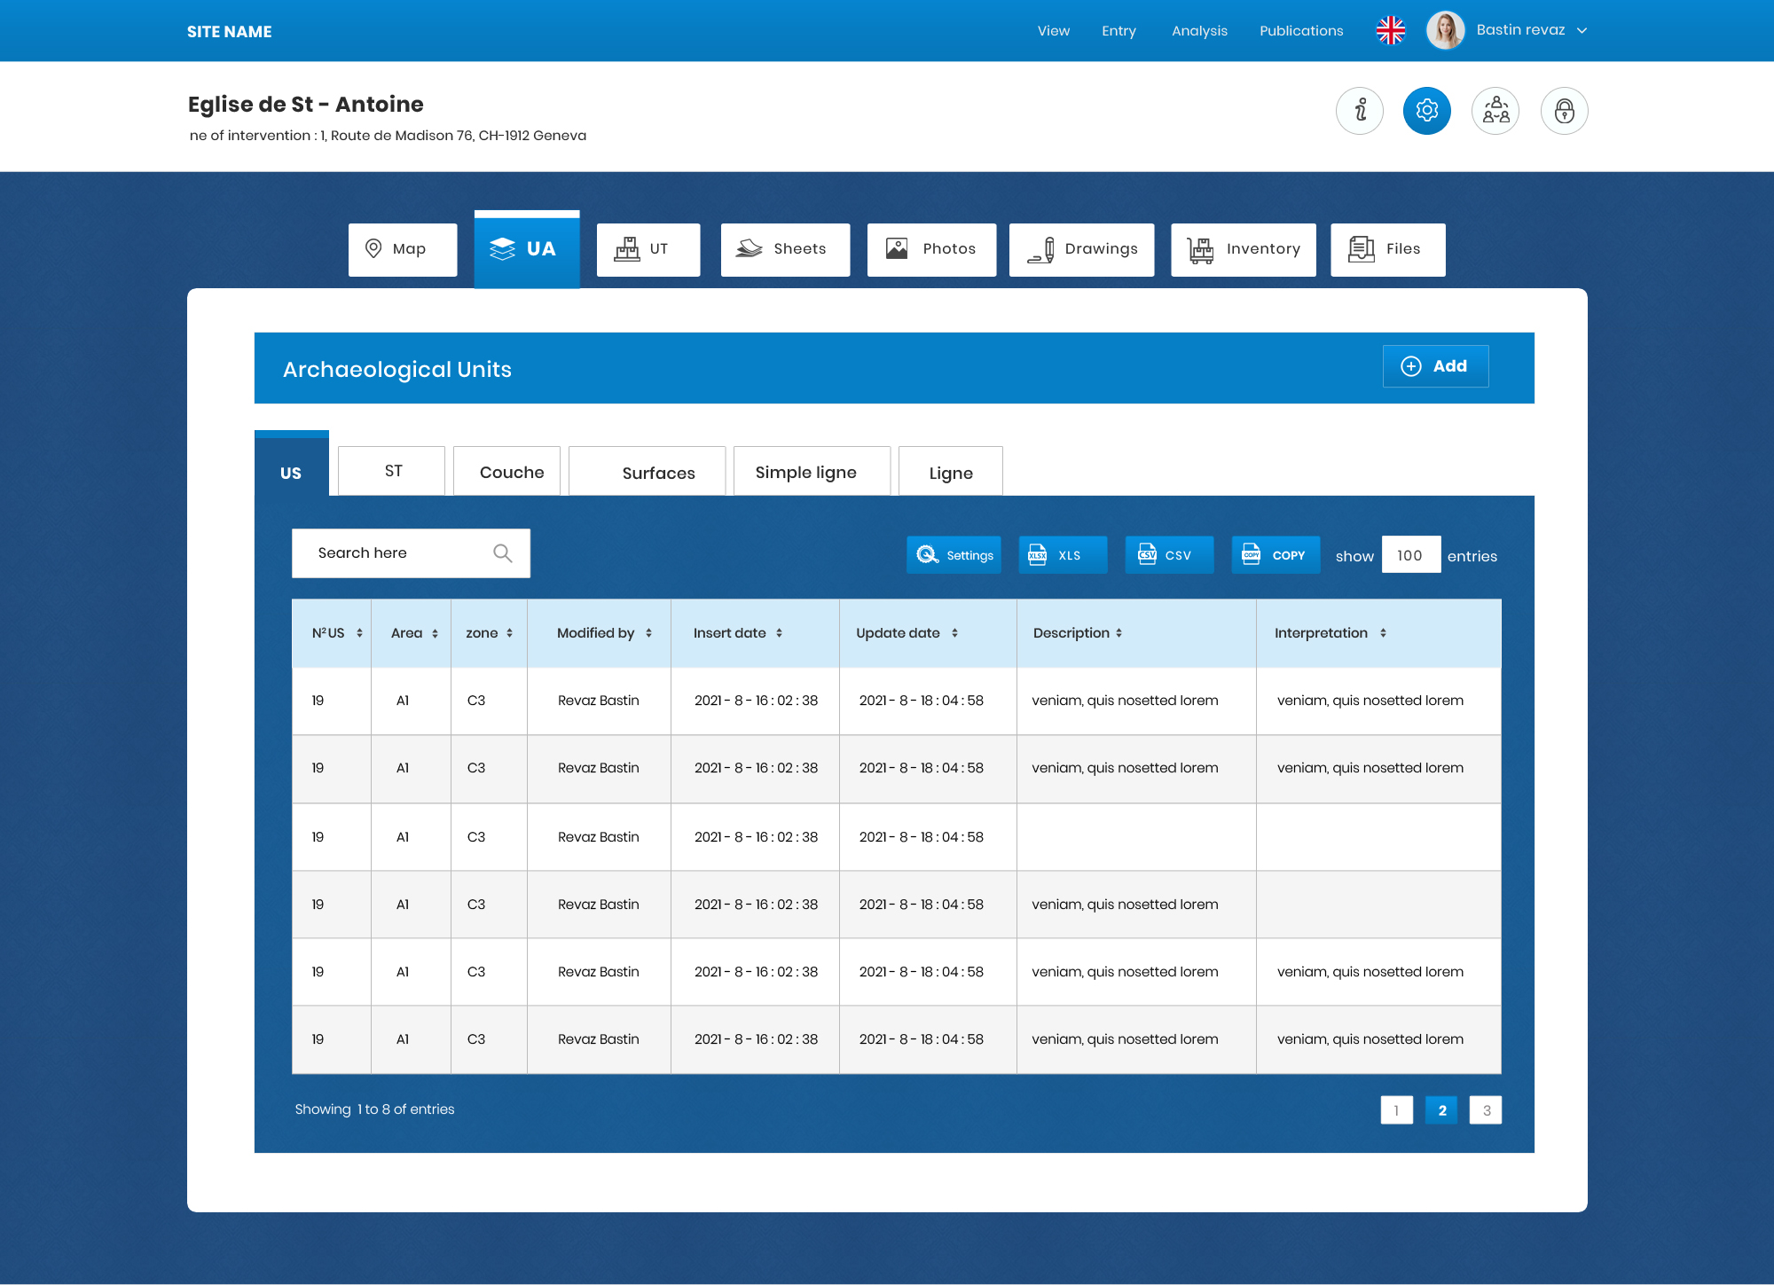1774x1285 pixels.
Task: Export the table as CSV
Action: pyautogui.click(x=1169, y=554)
